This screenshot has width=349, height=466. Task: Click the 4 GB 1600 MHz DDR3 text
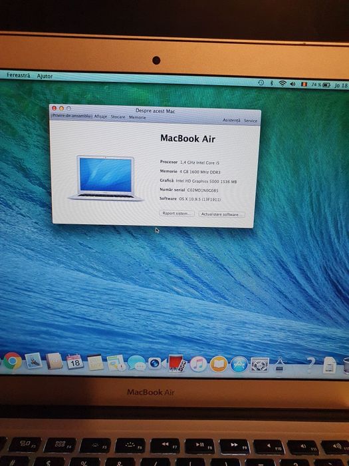[200, 172]
